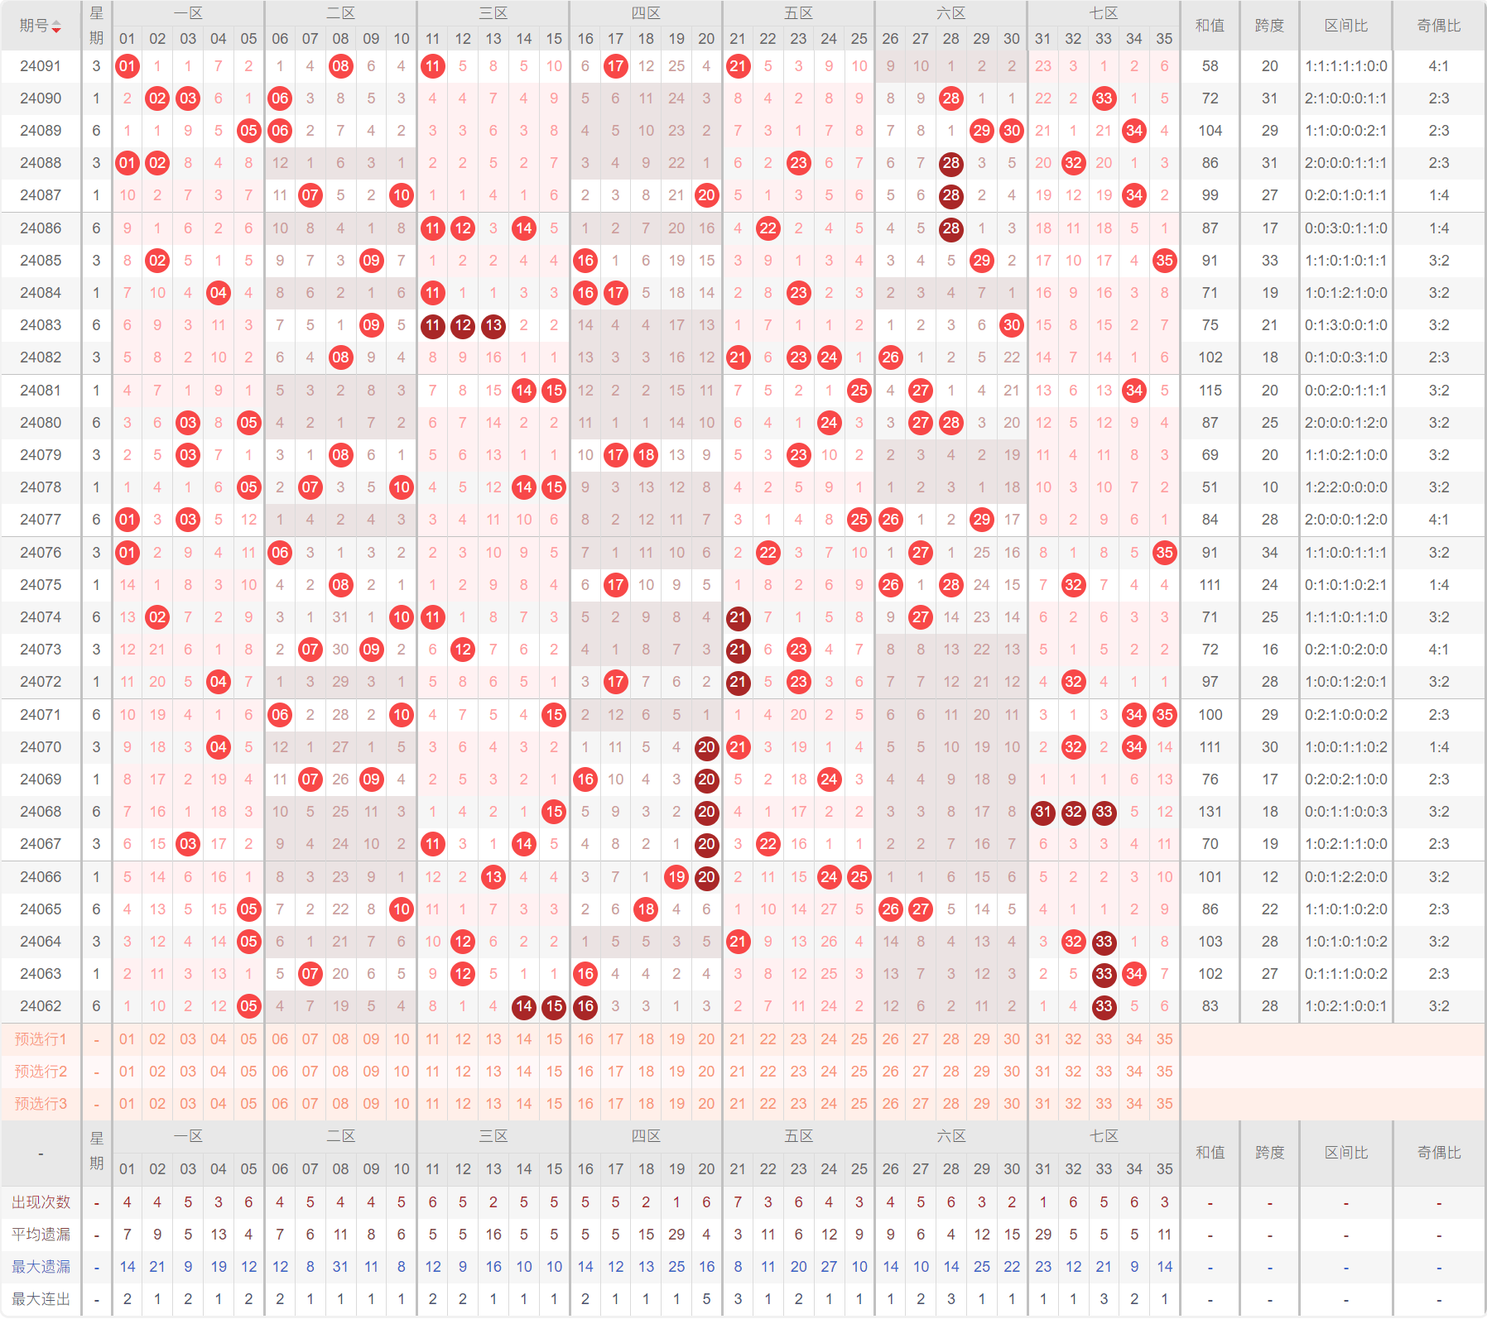1487x1319 pixels.
Task: Click red ball 17 in issue 24091
Action: pyautogui.click(x=615, y=66)
